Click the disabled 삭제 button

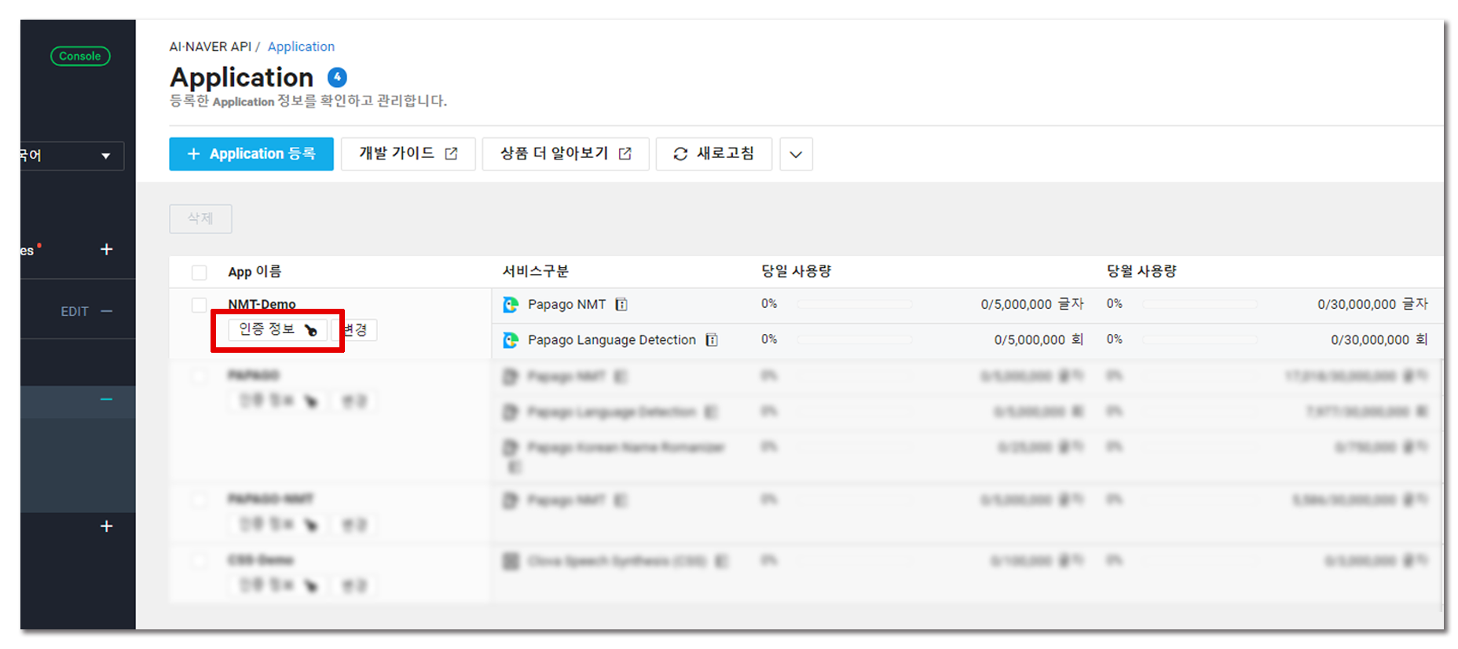coord(200,218)
